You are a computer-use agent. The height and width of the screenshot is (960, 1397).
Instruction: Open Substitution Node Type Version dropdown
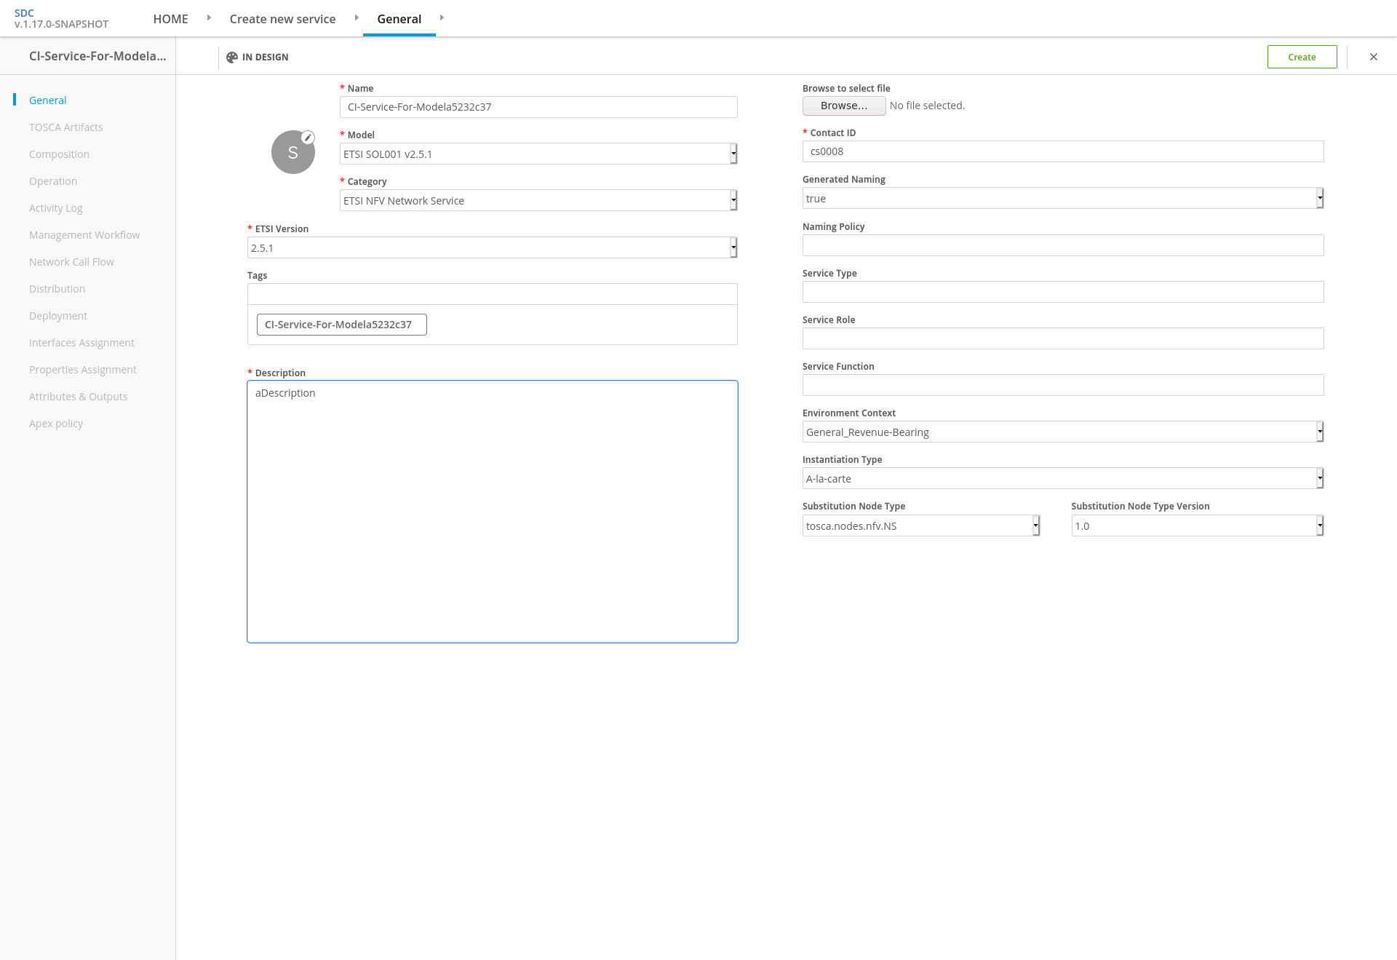pos(1198,525)
